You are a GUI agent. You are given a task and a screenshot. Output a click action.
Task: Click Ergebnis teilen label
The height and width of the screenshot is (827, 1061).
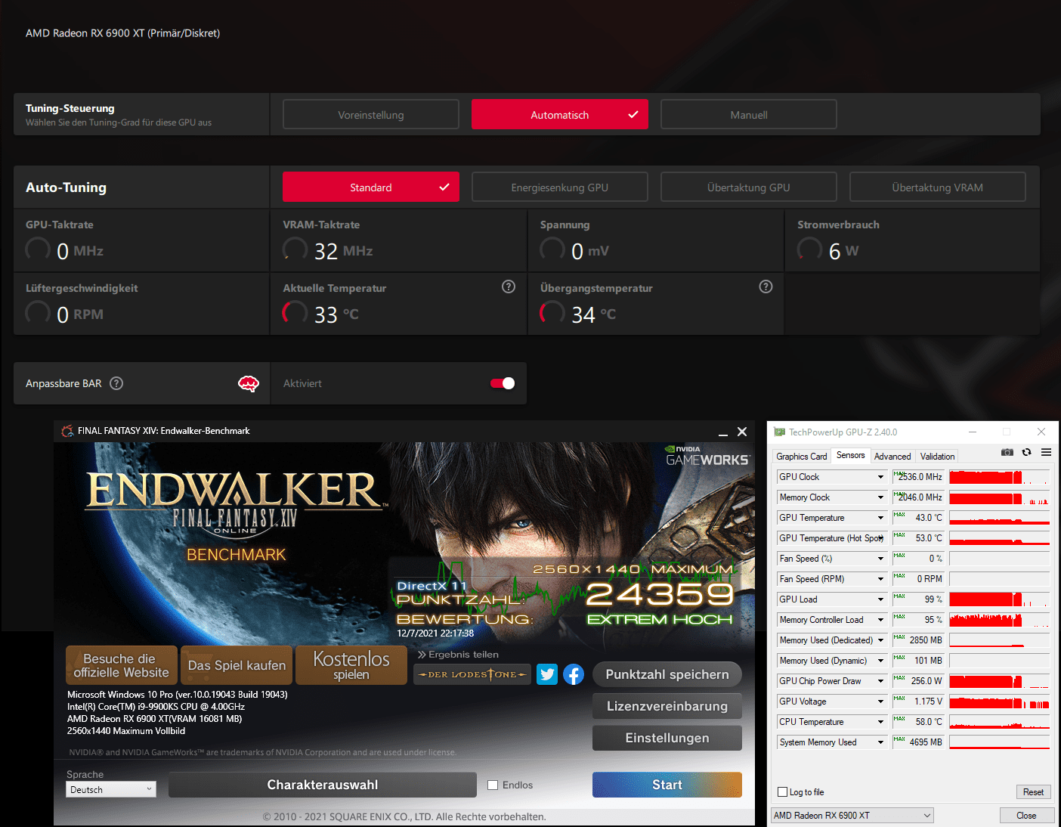[458, 655]
